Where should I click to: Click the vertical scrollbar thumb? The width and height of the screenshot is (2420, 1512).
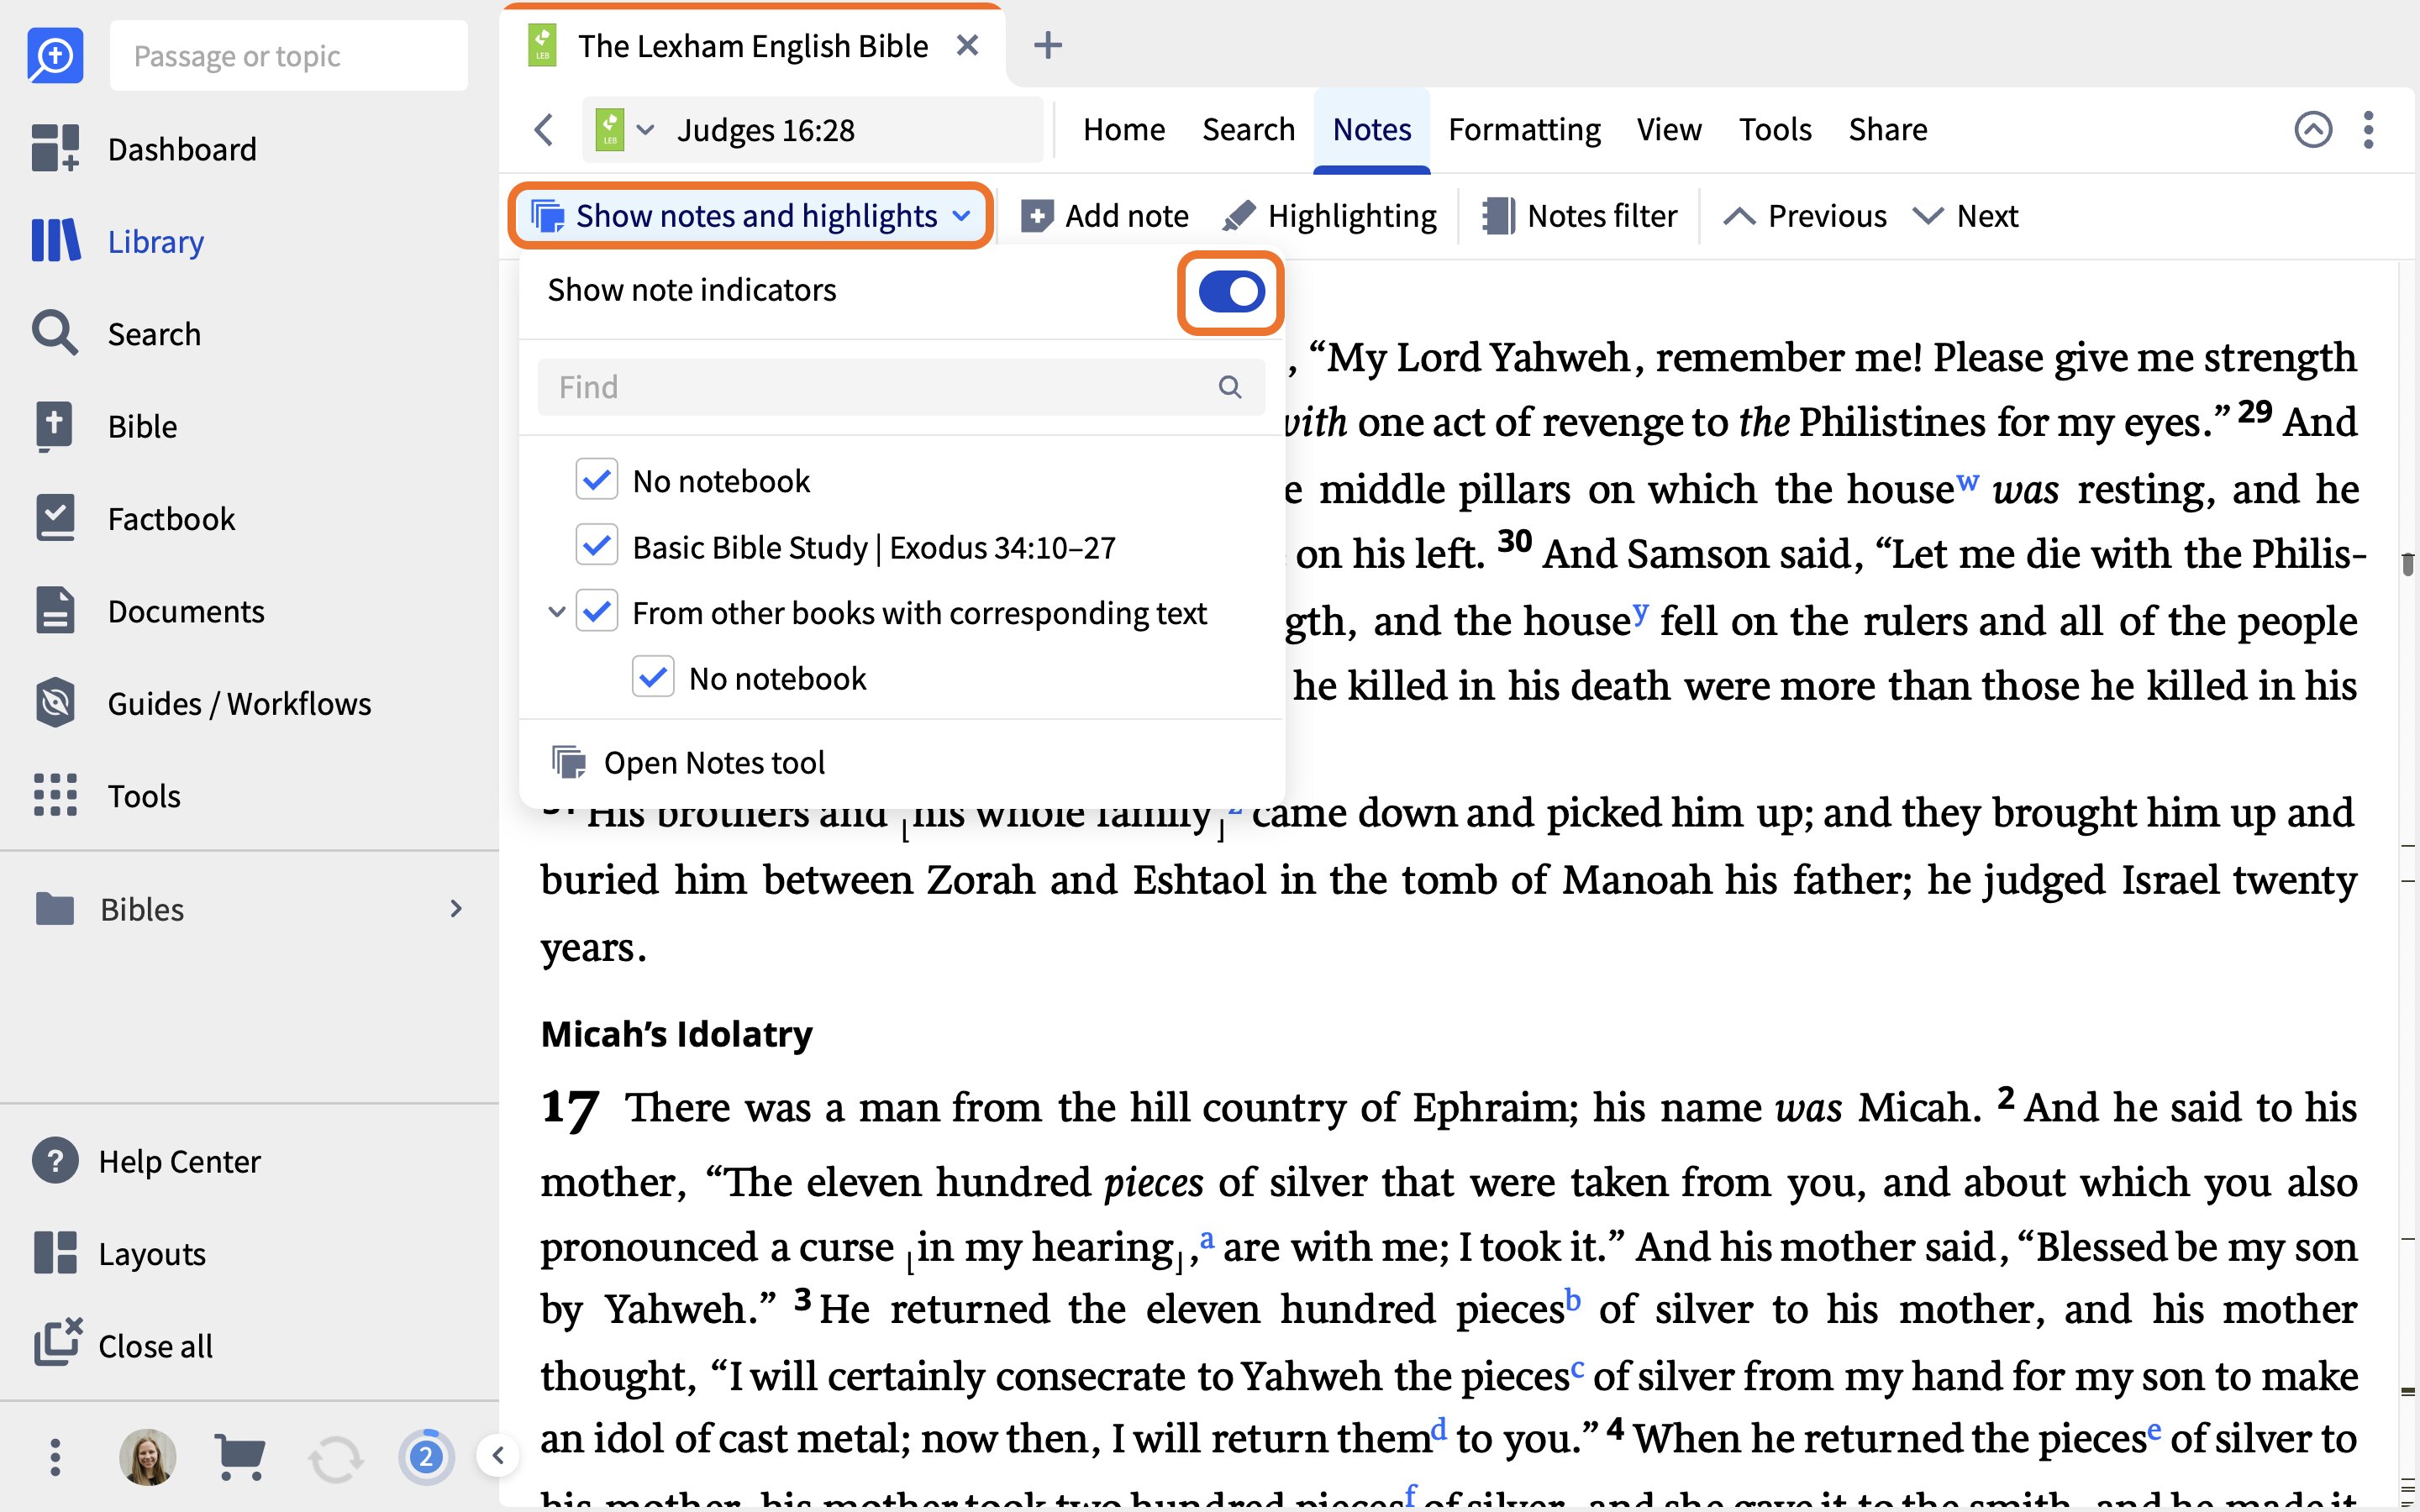click(2407, 565)
